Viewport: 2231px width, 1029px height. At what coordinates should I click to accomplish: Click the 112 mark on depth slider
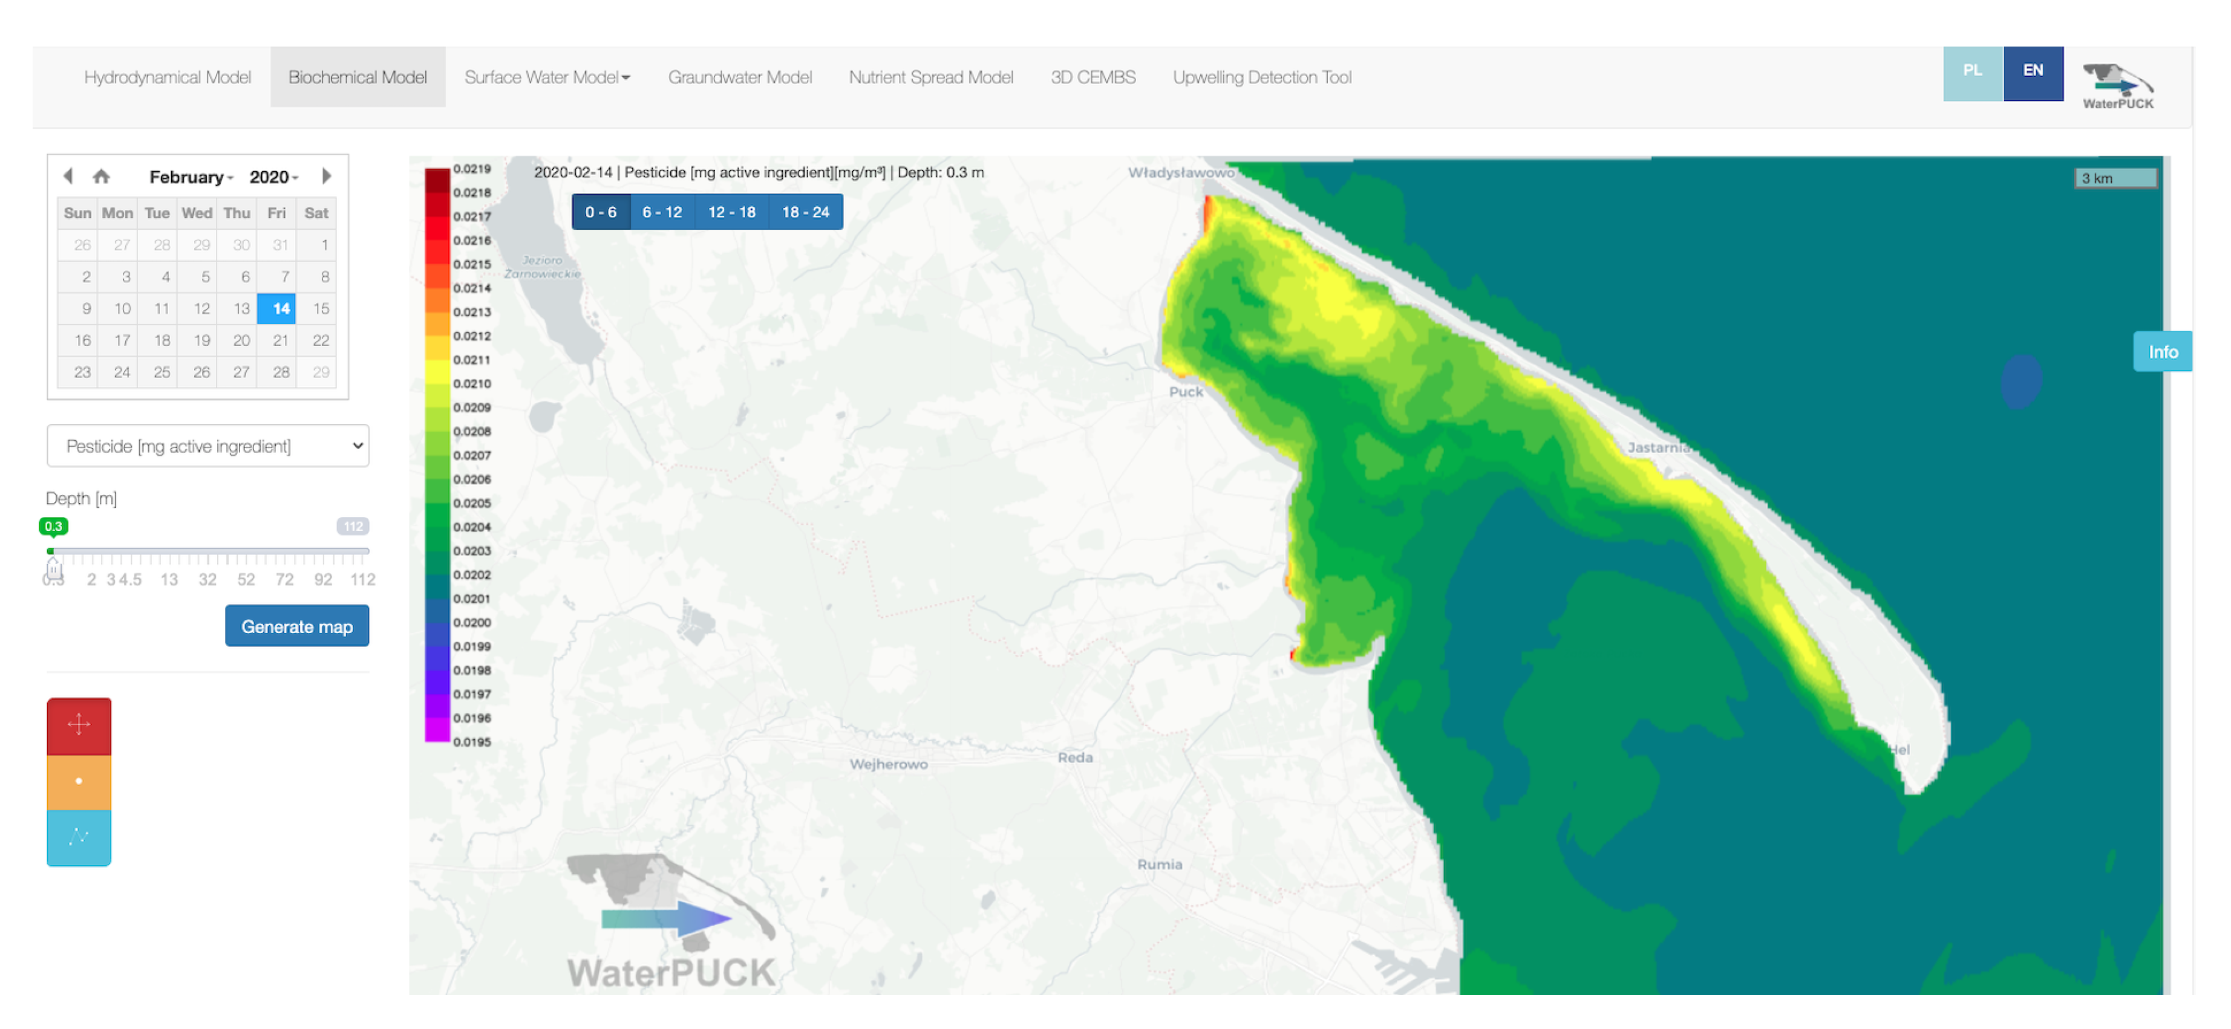tap(362, 580)
